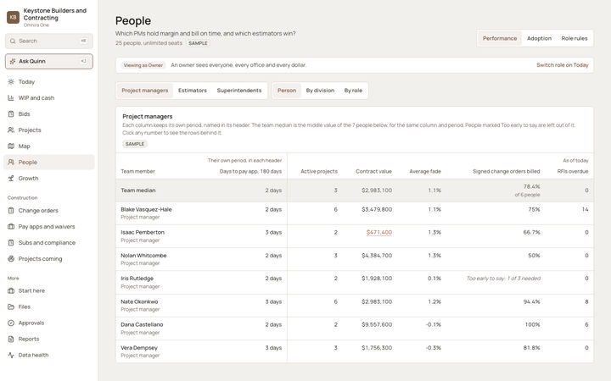611x381 pixels.
Task: Open Change orders in sidebar
Action: [49, 210]
